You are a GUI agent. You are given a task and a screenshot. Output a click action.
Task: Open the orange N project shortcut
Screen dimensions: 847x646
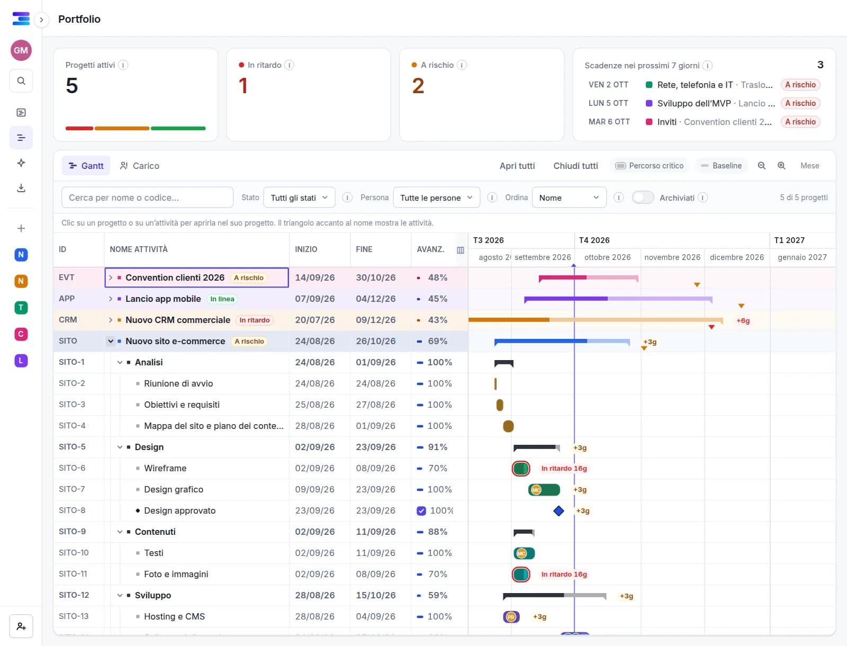(21, 281)
